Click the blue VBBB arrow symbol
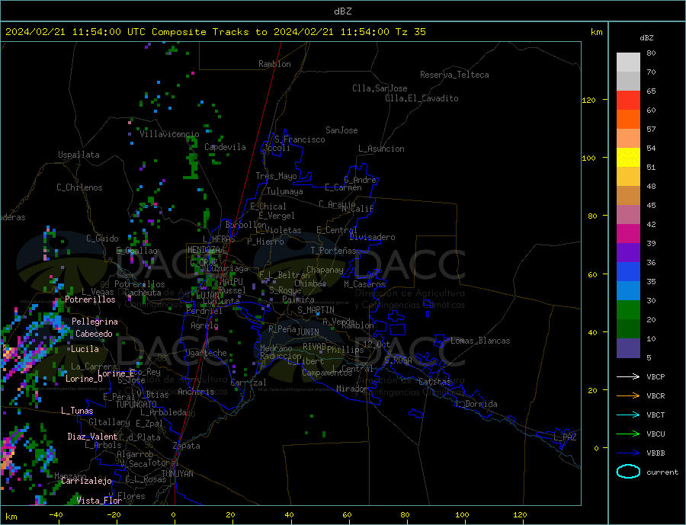Image resolution: width=686 pixels, height=525 pixels. (x=628, y=453)
